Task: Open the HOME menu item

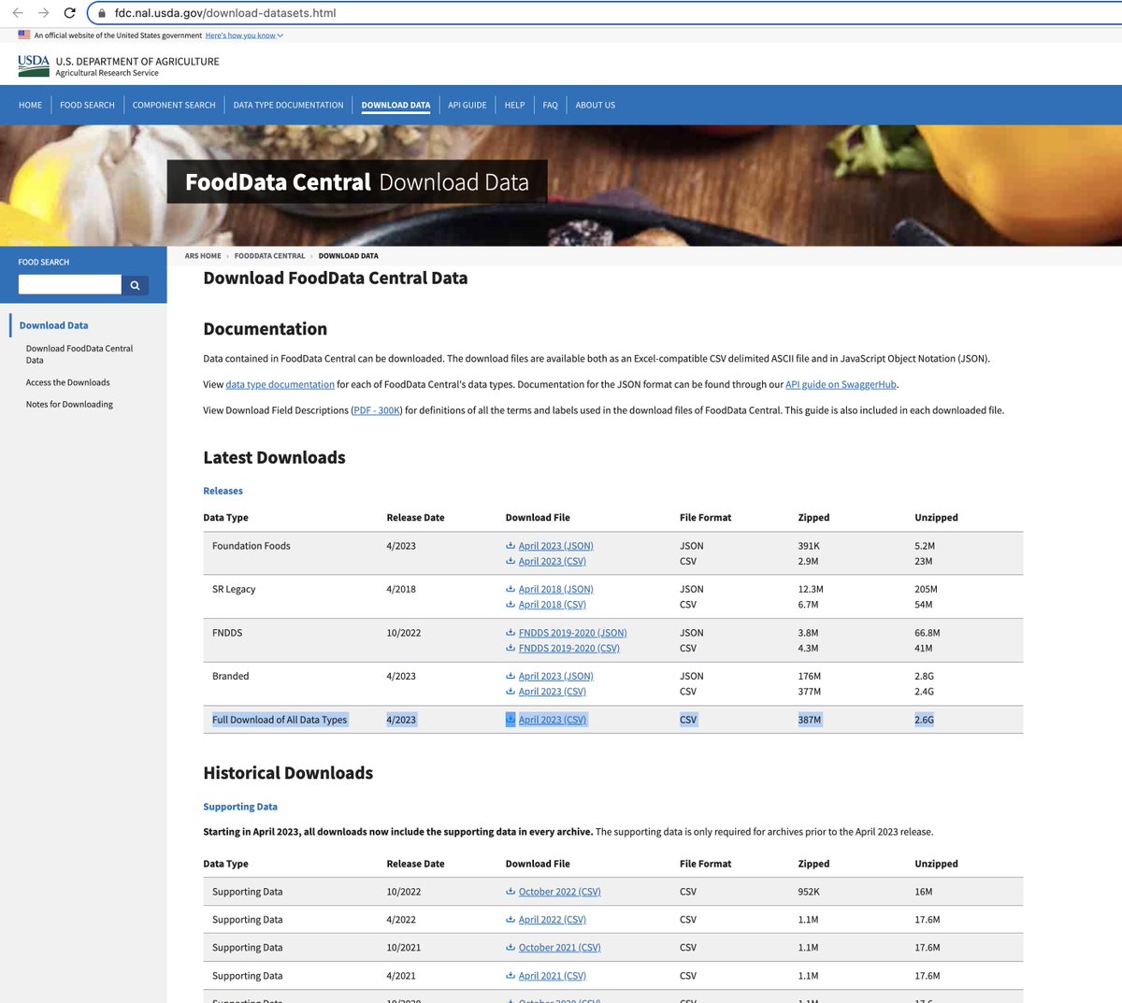Action: point(30,106)
